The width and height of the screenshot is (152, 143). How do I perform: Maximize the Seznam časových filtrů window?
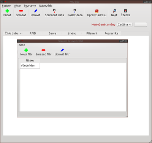pyautogui.click(x=123, y=41)
